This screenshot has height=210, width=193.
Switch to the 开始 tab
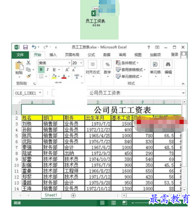coord(37,55)
